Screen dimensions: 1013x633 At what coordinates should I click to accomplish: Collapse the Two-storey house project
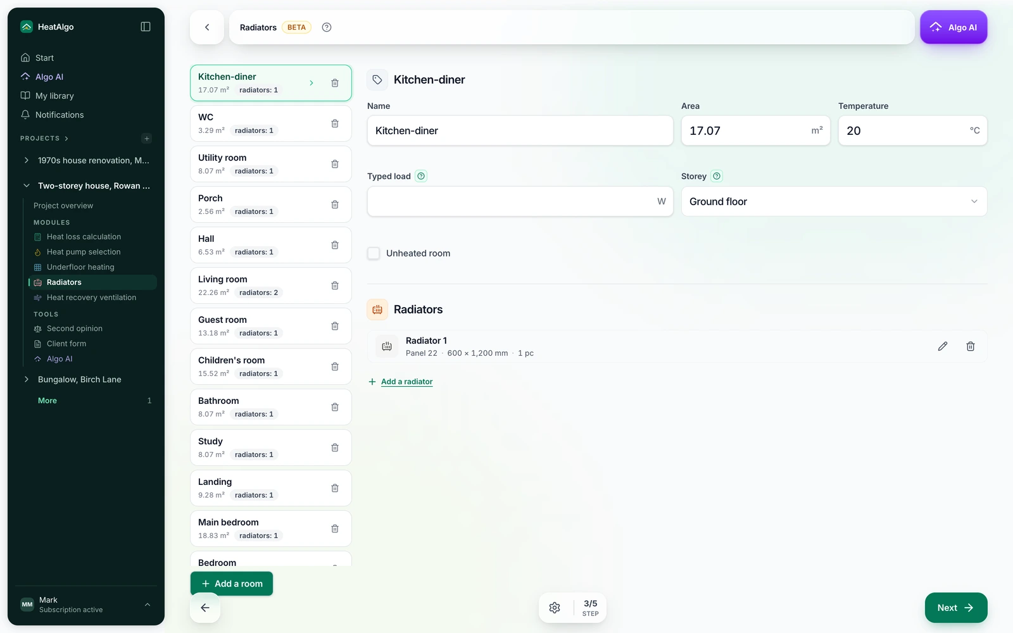[x=27, y=185]
